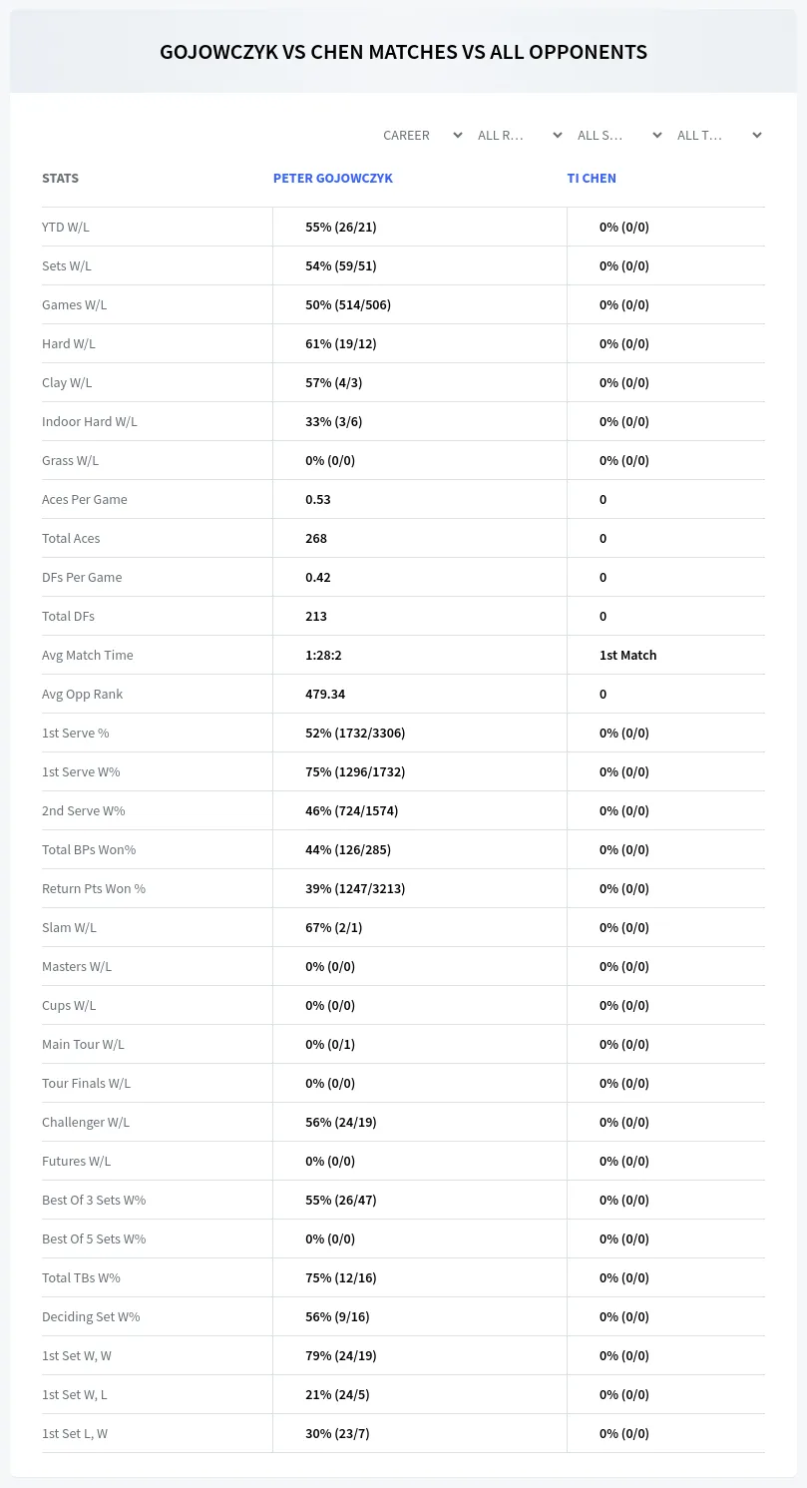Click Gojowczyk's Total Aces value 268

click(316, 538)
